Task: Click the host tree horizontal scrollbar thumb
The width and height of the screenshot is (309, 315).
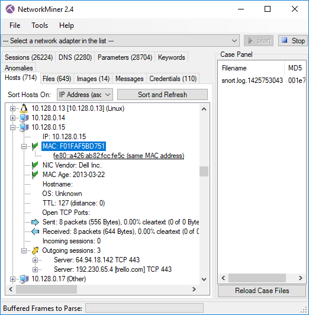Action: (46, 290)
